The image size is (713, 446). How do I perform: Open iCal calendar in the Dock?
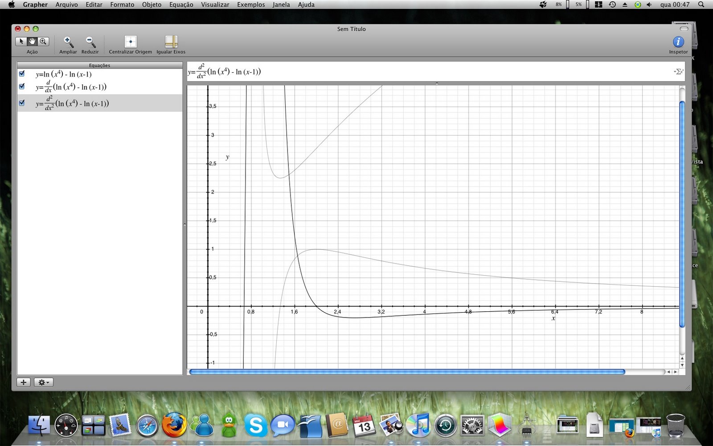coord(364,425)
